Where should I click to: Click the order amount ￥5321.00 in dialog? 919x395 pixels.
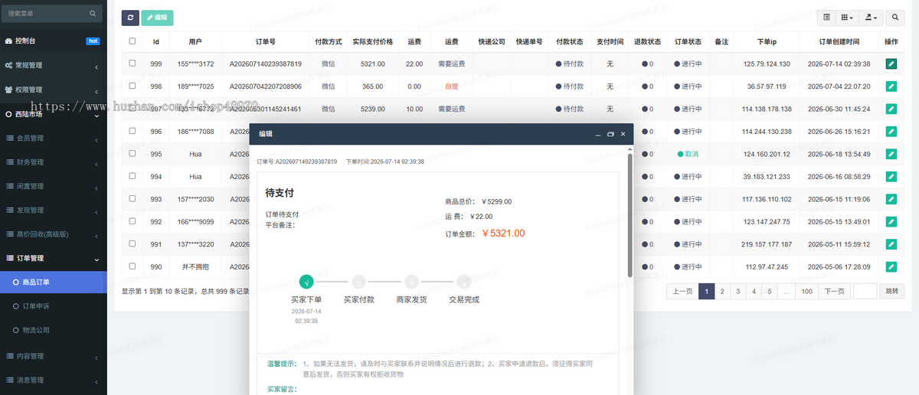click(x=503, y=233)
